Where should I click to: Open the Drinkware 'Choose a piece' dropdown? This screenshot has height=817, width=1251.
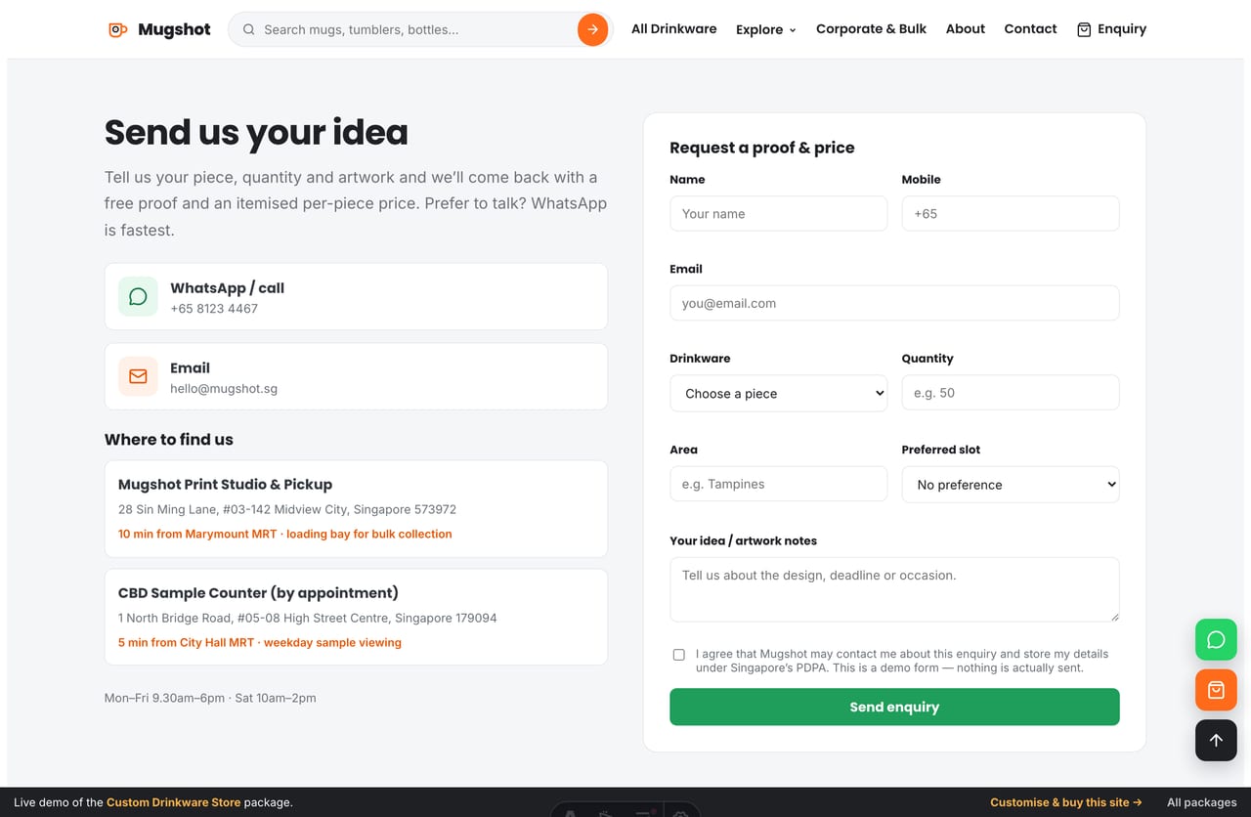779,393
